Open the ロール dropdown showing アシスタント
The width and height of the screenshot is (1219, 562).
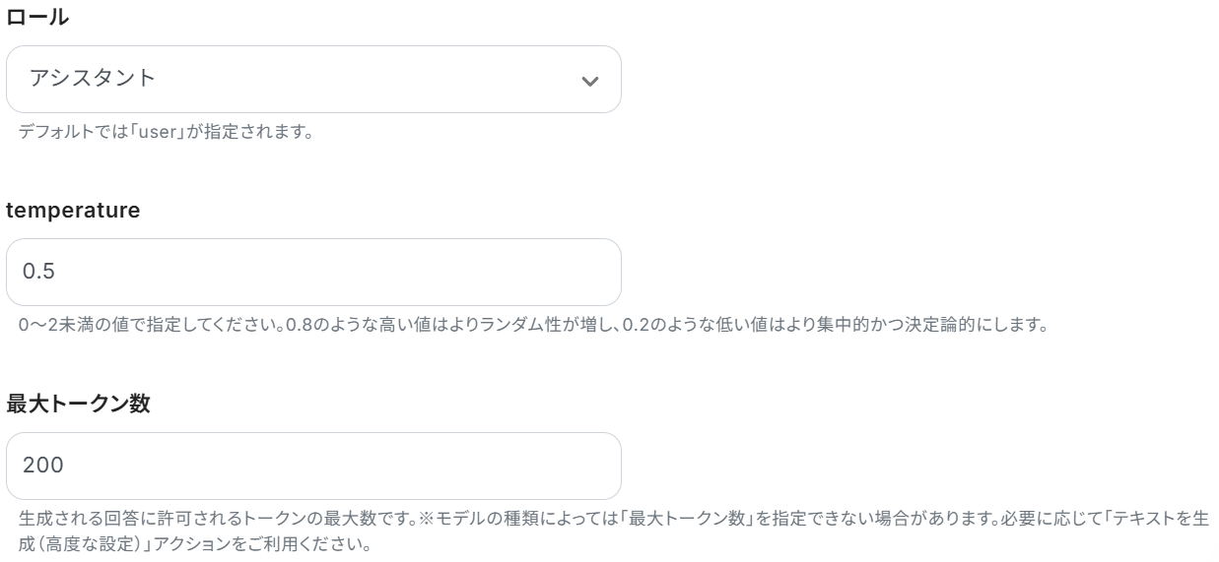point(313,80)
